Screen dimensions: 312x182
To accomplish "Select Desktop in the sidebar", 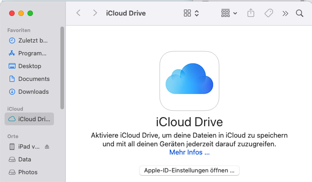I will coord(29,66).
